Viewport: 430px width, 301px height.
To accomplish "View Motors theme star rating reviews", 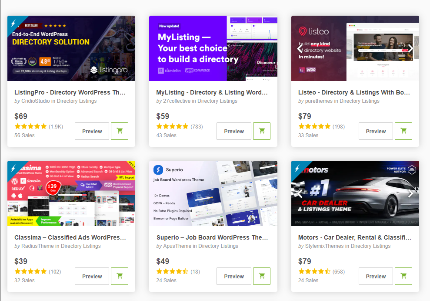I will pyautogui.click(x=314, y=271).
